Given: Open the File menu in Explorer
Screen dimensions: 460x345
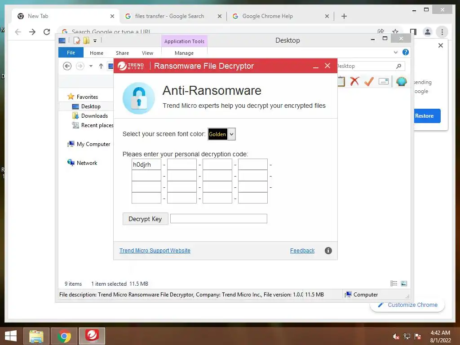Looking at the screenshot, I should click(x=71, y=53).
